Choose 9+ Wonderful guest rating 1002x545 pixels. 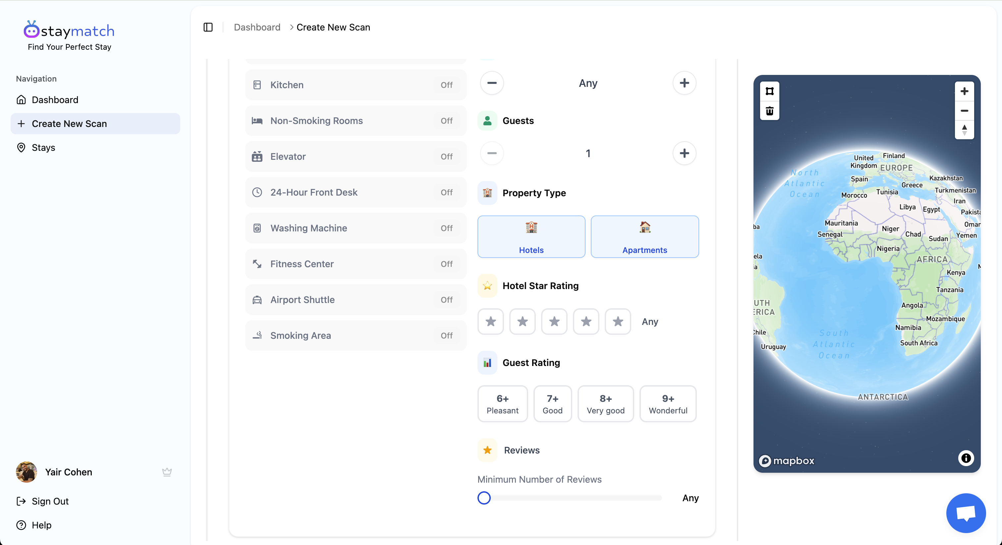click(x=668, y=404)
